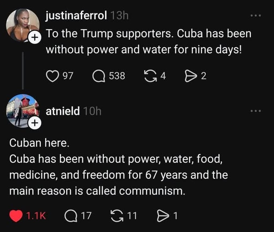Open the more options menu for justinaferrol's post
The image size is (274, 232).
255,16
